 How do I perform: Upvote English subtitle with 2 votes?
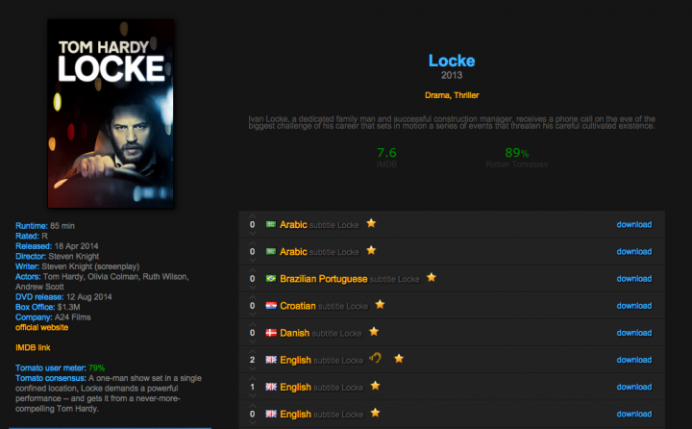coord(252,351)
